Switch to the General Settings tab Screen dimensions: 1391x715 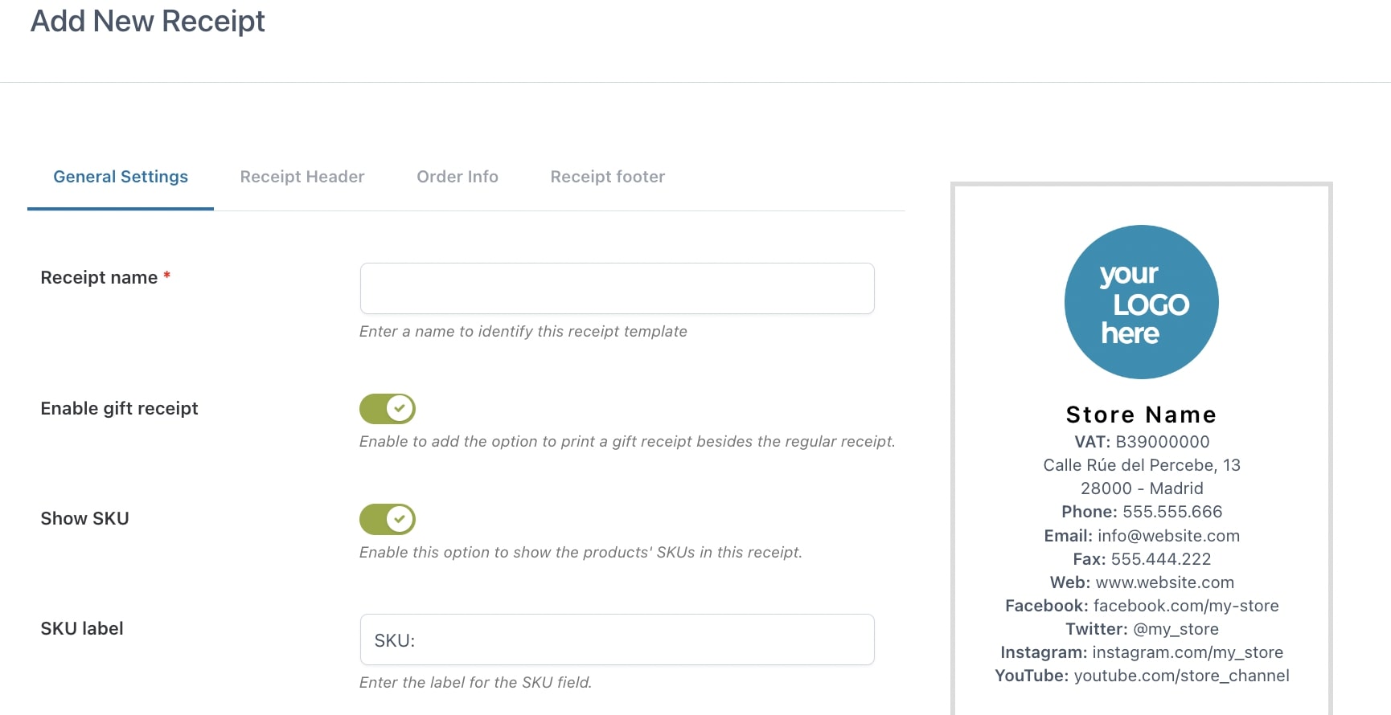tap(121, 177)
